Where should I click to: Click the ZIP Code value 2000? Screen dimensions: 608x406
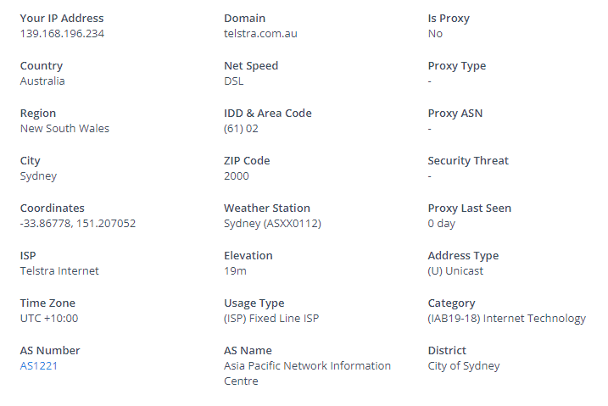tap(237, 176)
